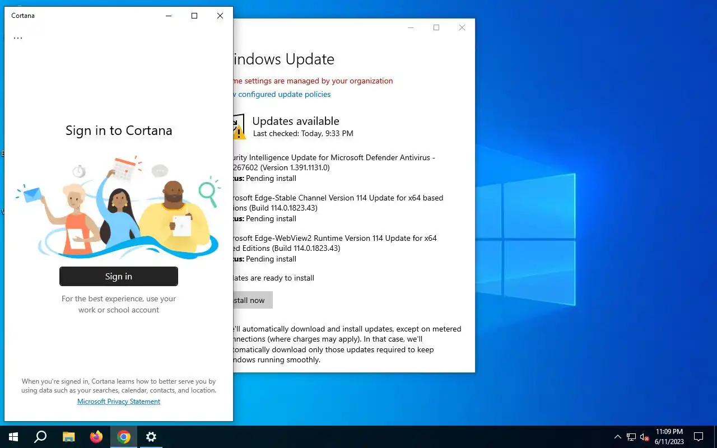Click 'Last checked: Today, 9:33 PM' text
The width and height of the screenshot is (717, 448).
[x=303, y=134]
